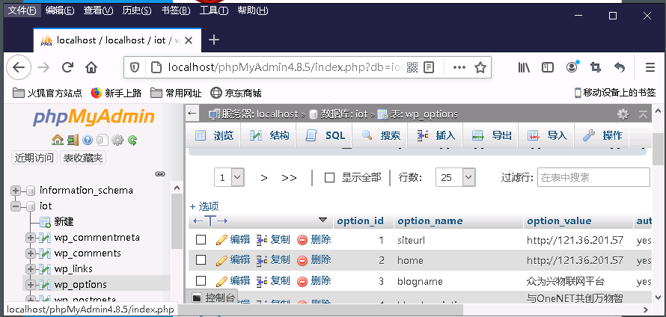Viewport: 666px width, 317px height.
Task: Click the options link above table
Action: point(204,206)
